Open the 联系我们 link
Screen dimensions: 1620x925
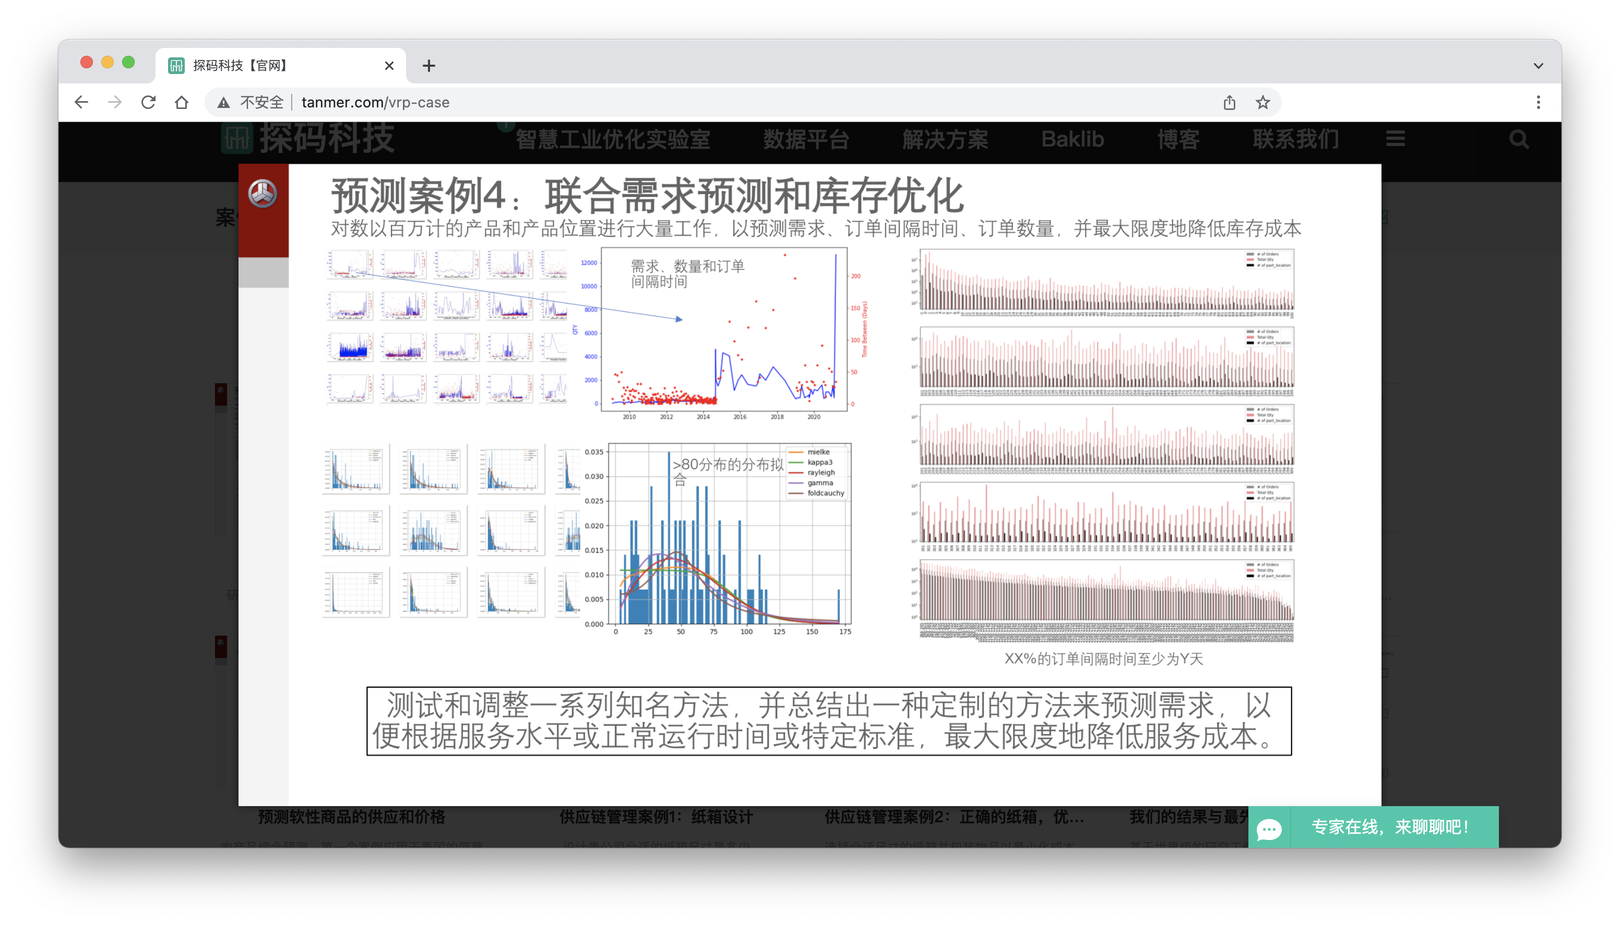click(1296, 139)
